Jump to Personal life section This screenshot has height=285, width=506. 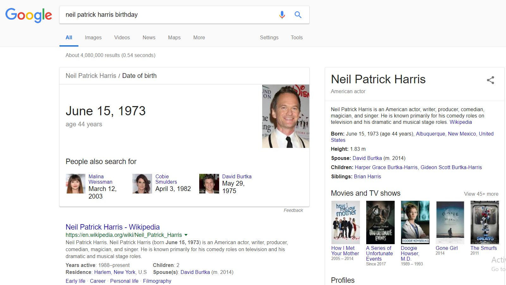pos(124,281)
